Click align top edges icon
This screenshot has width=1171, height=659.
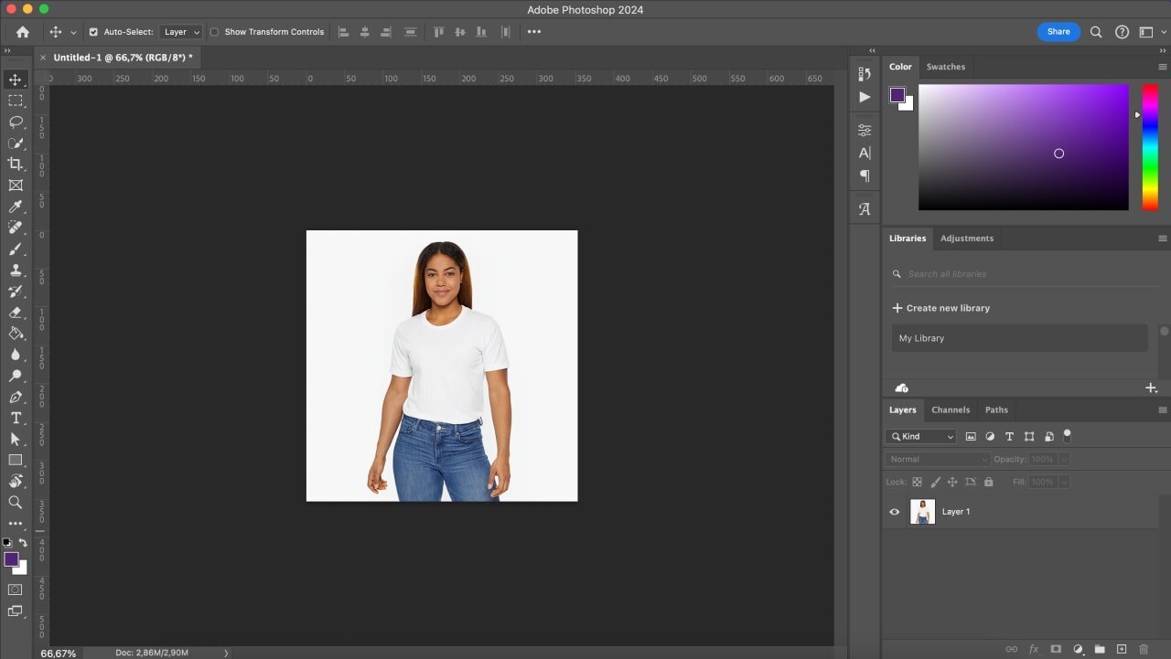438,32
